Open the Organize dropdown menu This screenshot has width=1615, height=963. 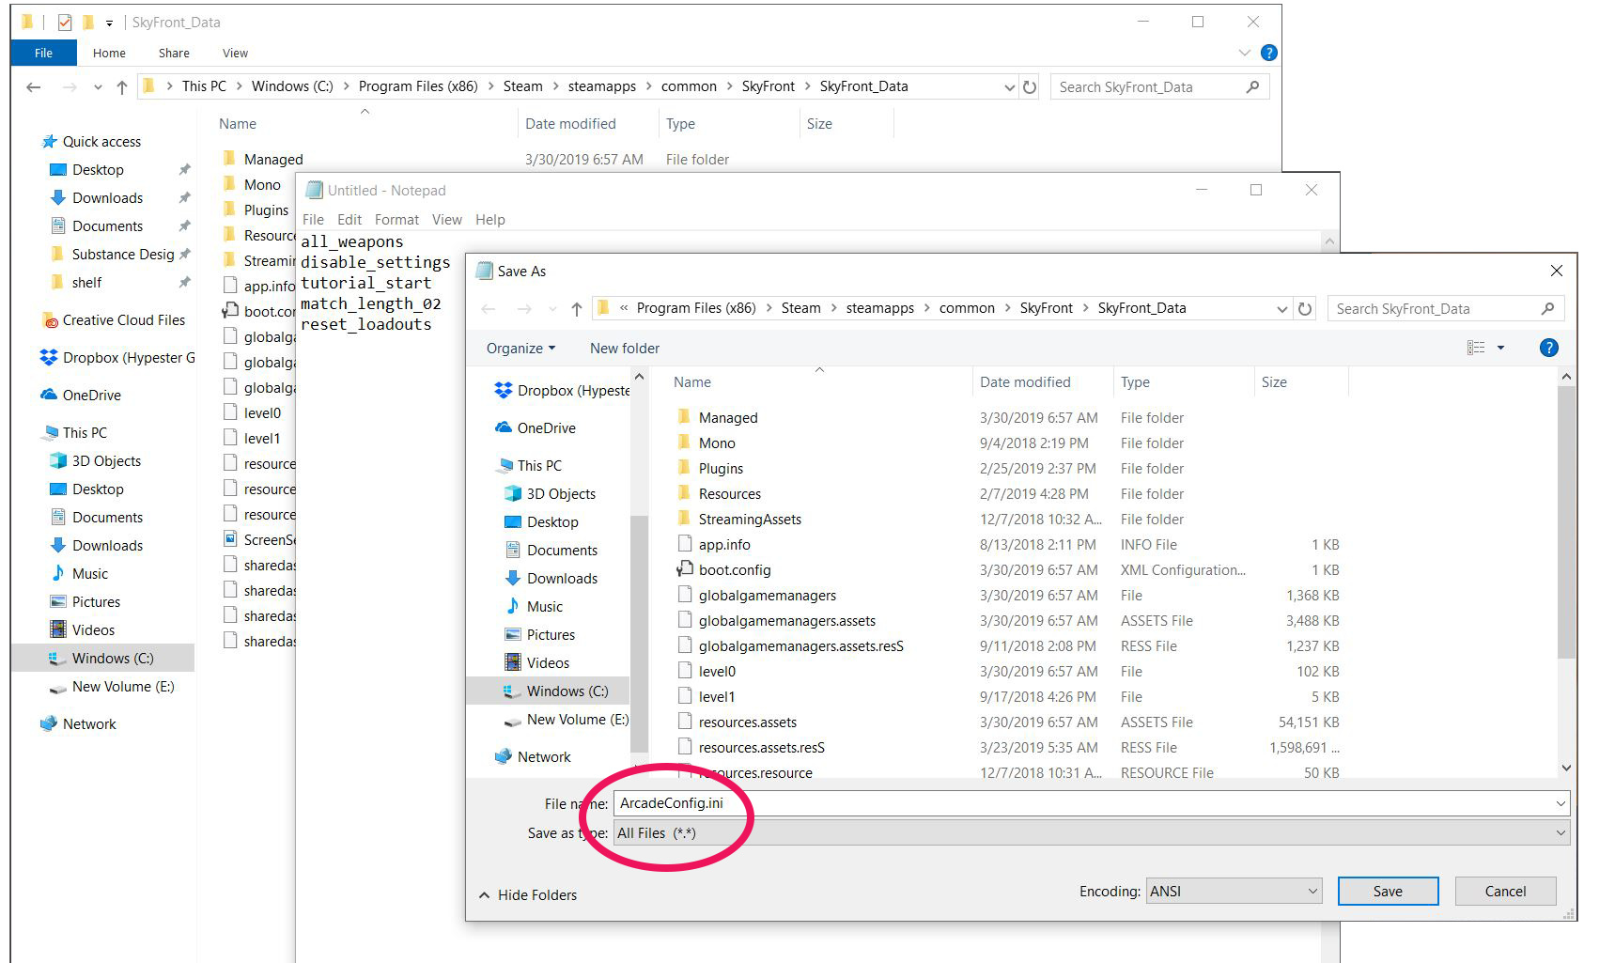coord(520,349)
